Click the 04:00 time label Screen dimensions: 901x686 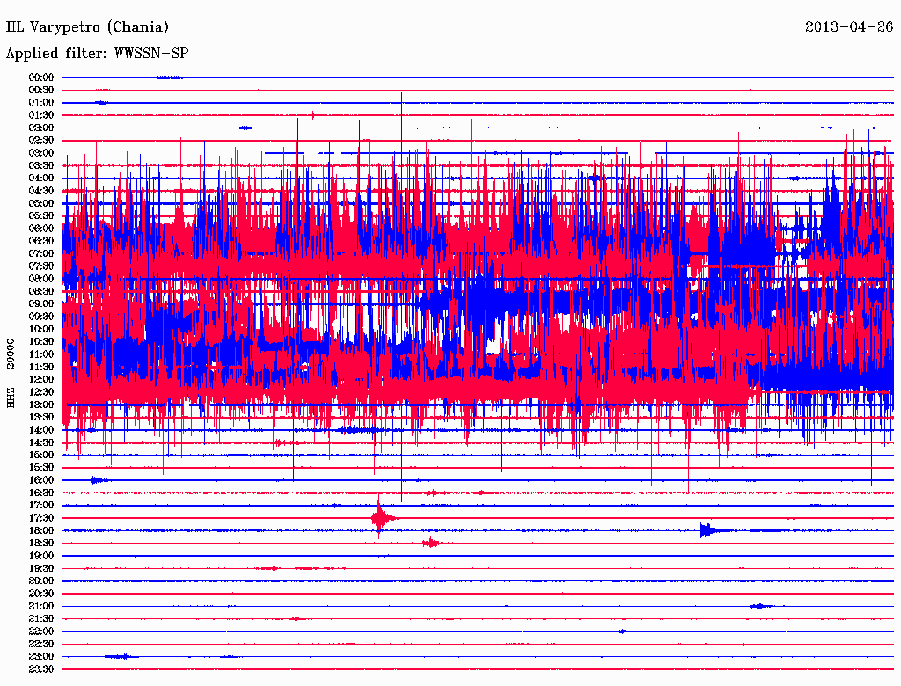click(40, 179)
